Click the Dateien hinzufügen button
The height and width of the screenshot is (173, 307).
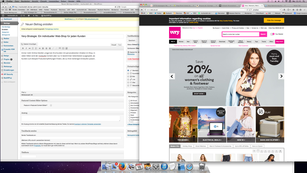click(x=29, y=44)
